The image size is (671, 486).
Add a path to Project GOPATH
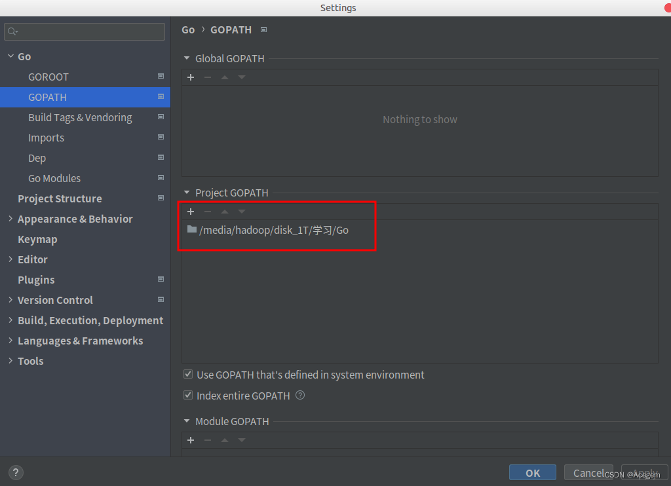pos(191,212)
